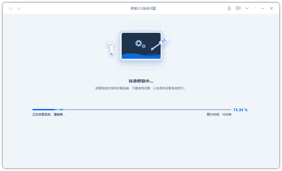Image resolution: width=282 pixels, height=171 pixels.
Task: Click the repair progress bar
Action: click(x=132, y=109)
